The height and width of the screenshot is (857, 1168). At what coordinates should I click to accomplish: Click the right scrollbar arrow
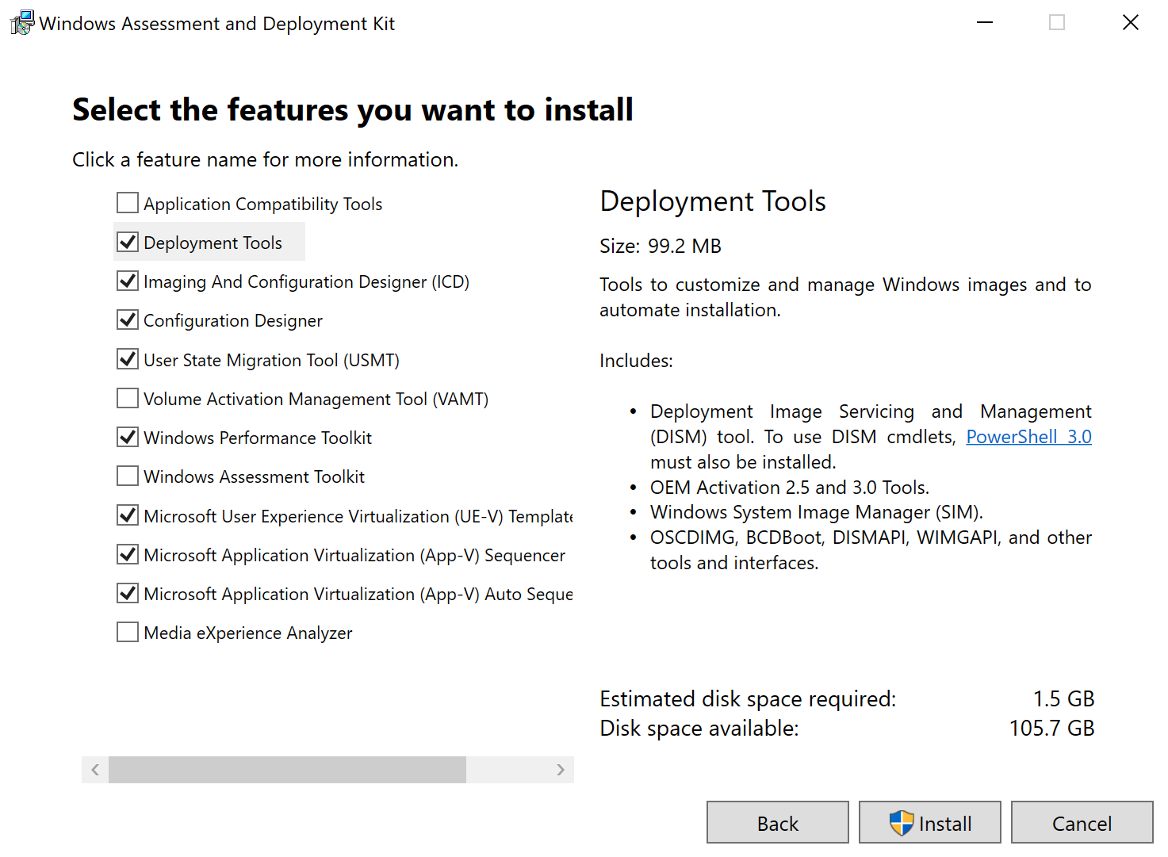click(x=561, y=769)
